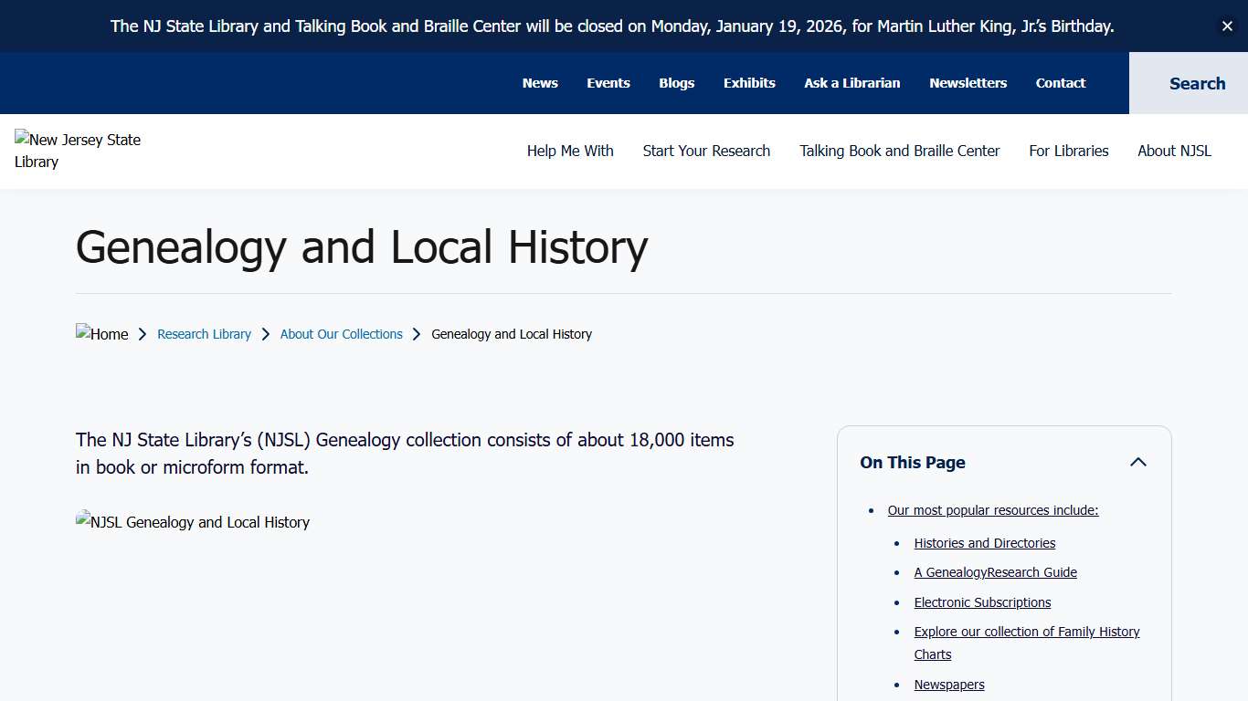
Task: Click the New Jersey State Library logo
Action: tap(78, 150)
